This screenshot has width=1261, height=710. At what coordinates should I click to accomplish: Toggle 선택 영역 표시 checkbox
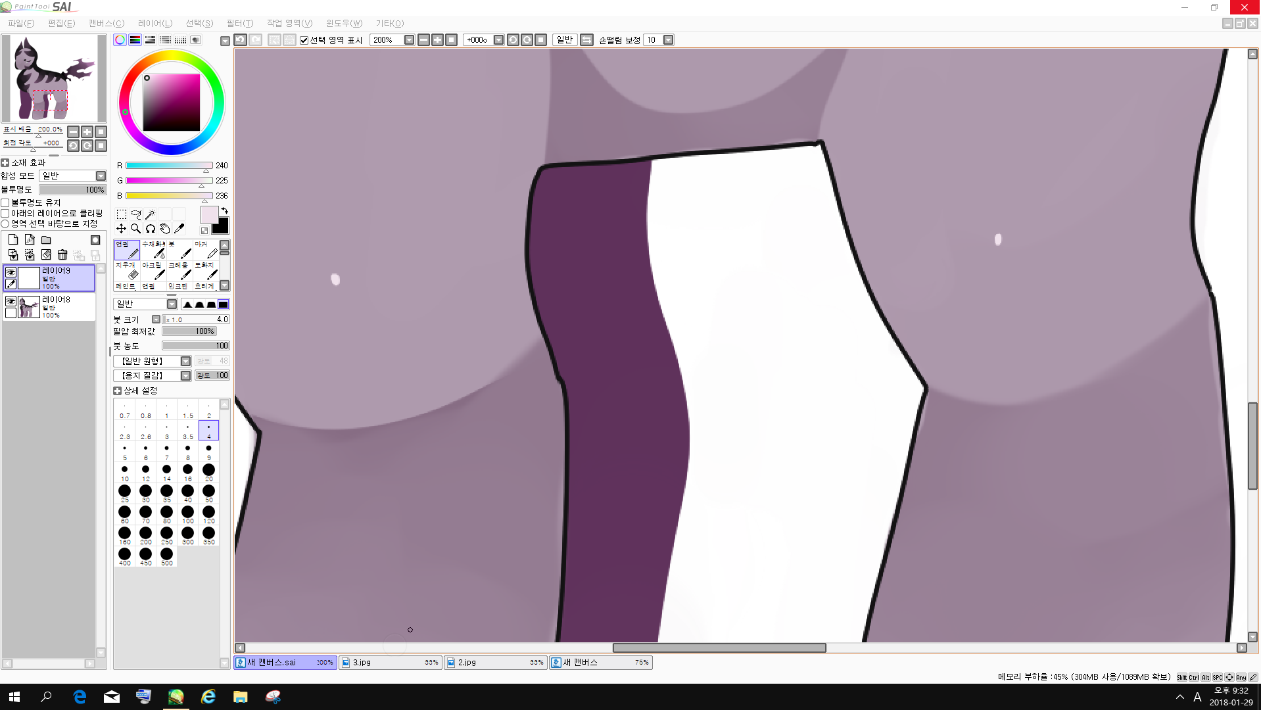pyautogui.click(x=304, y=40)
